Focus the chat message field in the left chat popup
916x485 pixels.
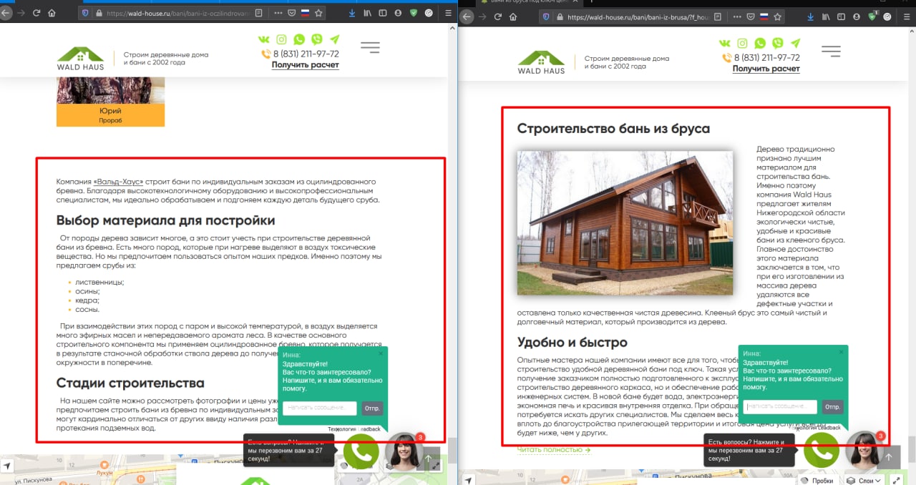point(320,408)
